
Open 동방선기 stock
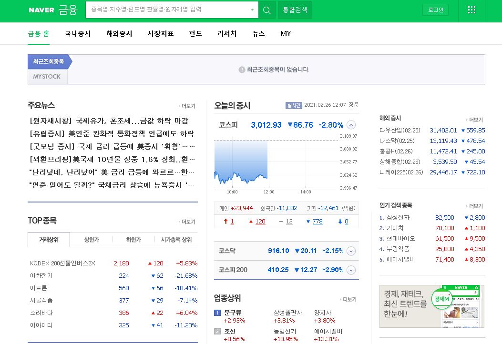tap(285, 331)
